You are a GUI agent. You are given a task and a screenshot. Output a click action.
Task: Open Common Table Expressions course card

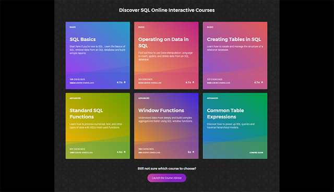(x=235, y=126)
